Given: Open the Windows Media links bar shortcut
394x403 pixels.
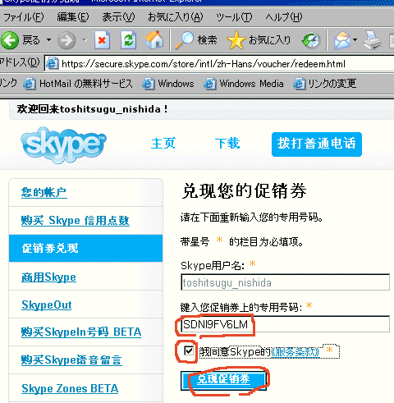Looking at the screenshot, I should 244,84.
